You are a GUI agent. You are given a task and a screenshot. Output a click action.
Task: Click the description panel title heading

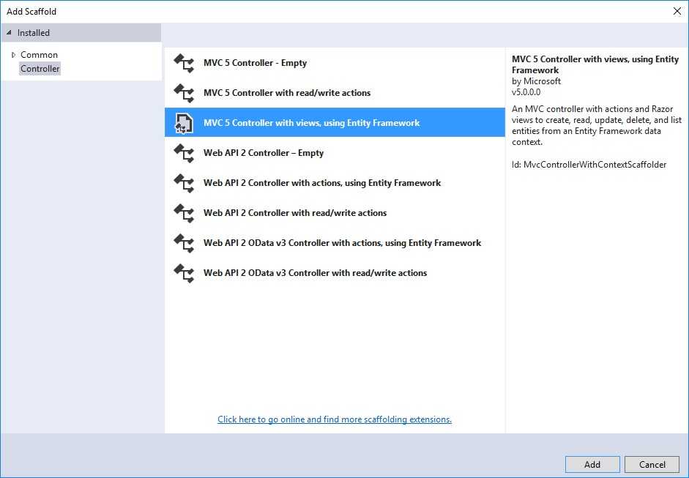click(595, 64)
